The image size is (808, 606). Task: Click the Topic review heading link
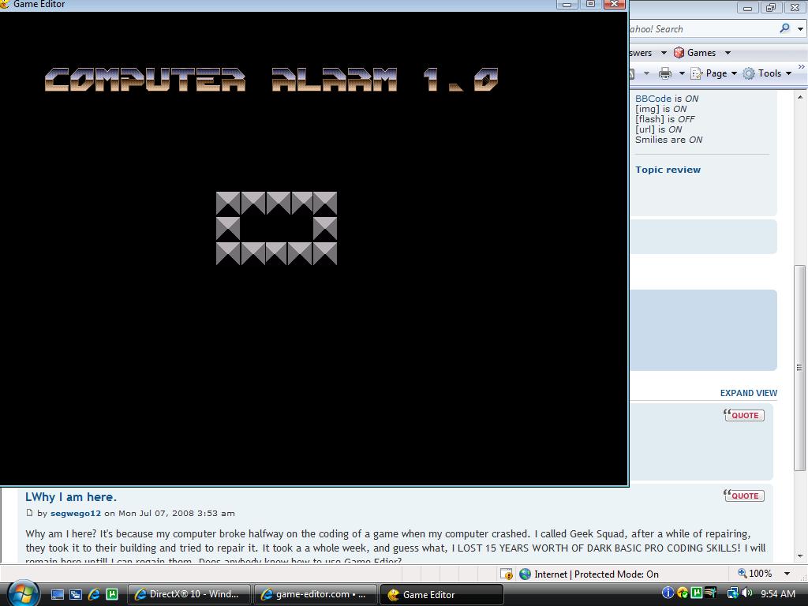668,170
